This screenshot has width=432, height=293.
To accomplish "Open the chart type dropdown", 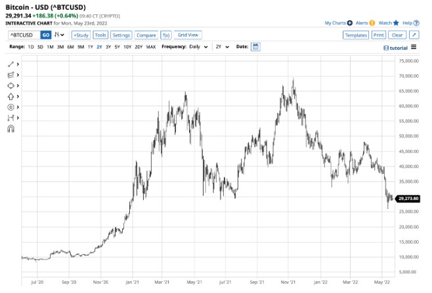I will click(x=59, y=35).
